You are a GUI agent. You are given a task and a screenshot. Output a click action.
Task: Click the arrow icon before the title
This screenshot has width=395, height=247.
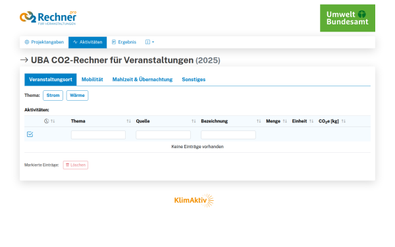point(24,60)
